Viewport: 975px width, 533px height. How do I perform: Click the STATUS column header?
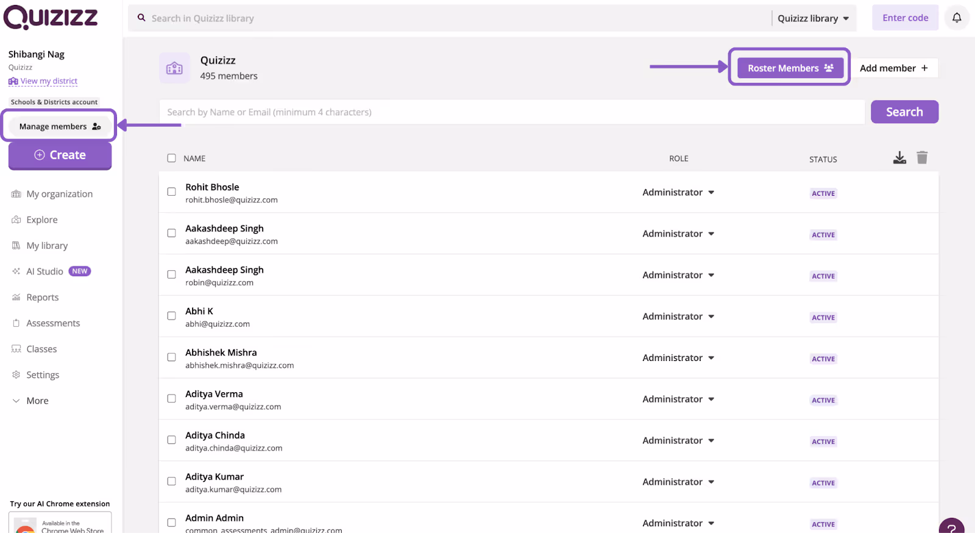823,159
